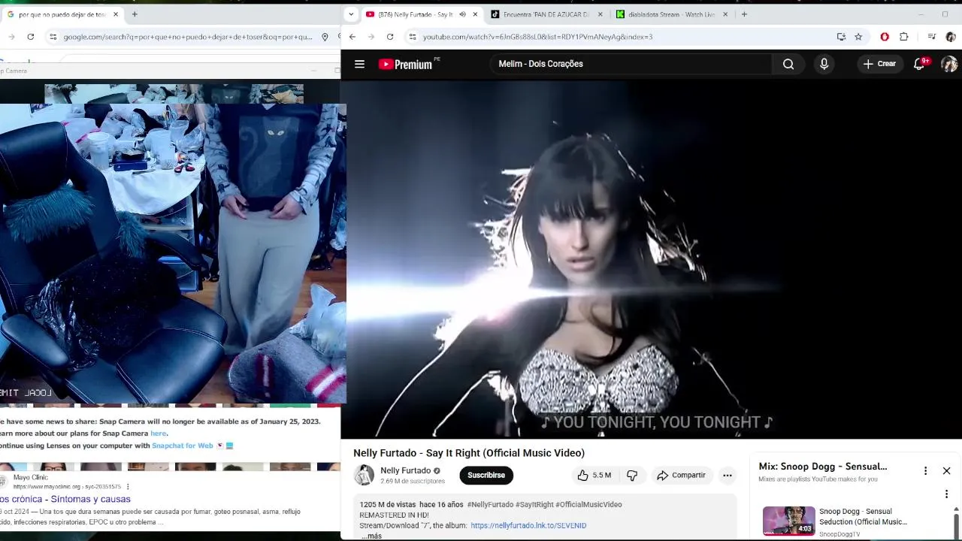Screen dimensions: 962x541
Task: Play Snoop Dogg Sensual Seduction thumbnail
Action: pyautogui.click(x=788, y=520)
